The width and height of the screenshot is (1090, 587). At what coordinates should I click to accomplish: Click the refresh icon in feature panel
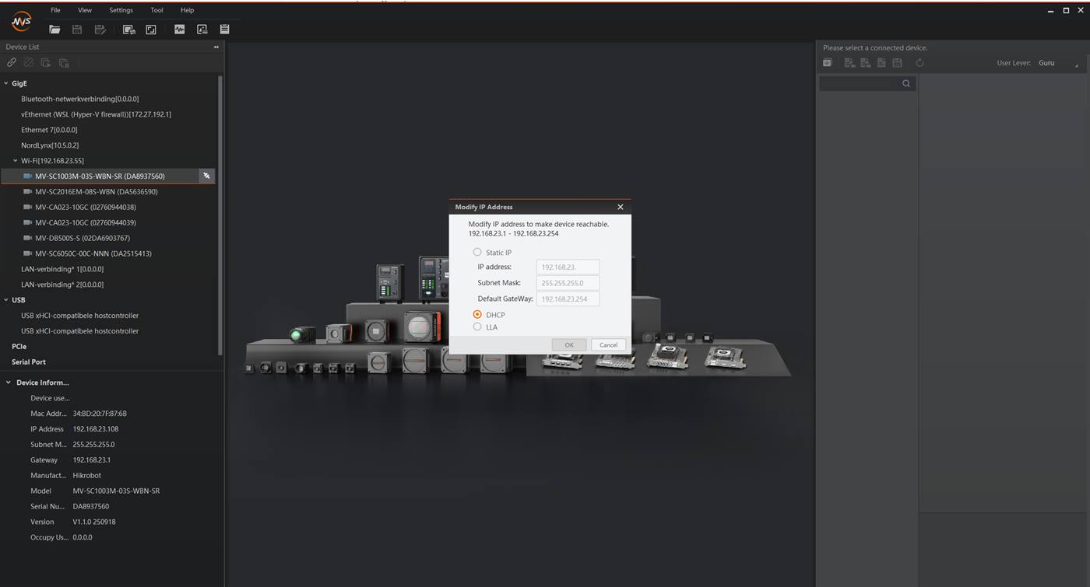(919, 63)
